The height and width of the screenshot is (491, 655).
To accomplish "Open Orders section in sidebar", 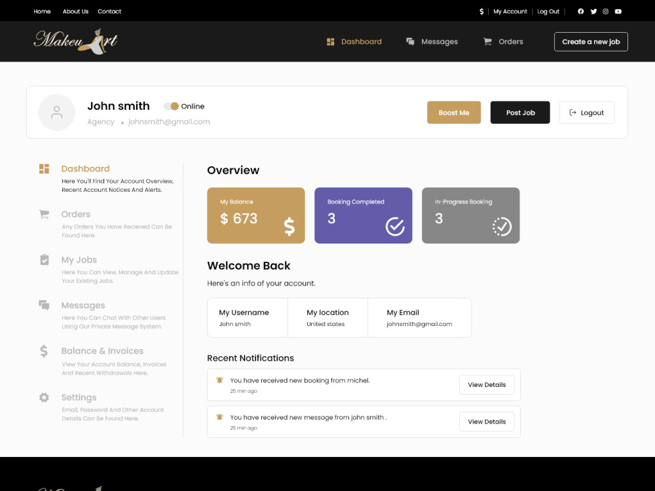I will click(x=75, y=214).
